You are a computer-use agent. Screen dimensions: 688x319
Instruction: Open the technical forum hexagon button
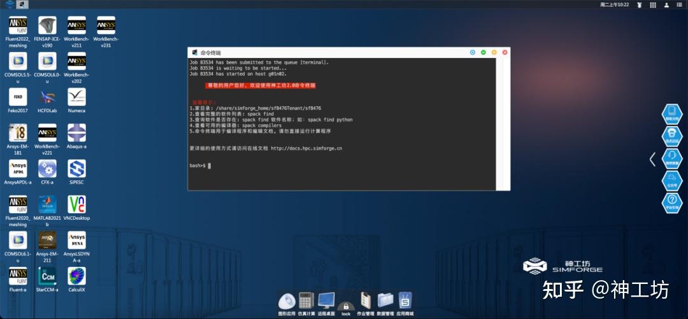tap(672, 136)
